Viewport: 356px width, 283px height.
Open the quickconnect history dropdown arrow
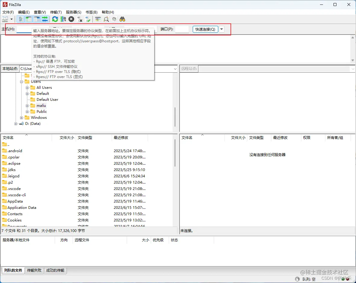(222, 29)
